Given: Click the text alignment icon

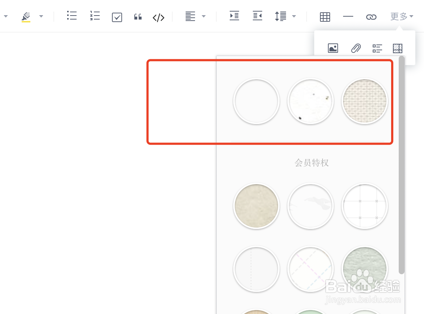Looking at the screenshot, I should [x=190, y=16].
